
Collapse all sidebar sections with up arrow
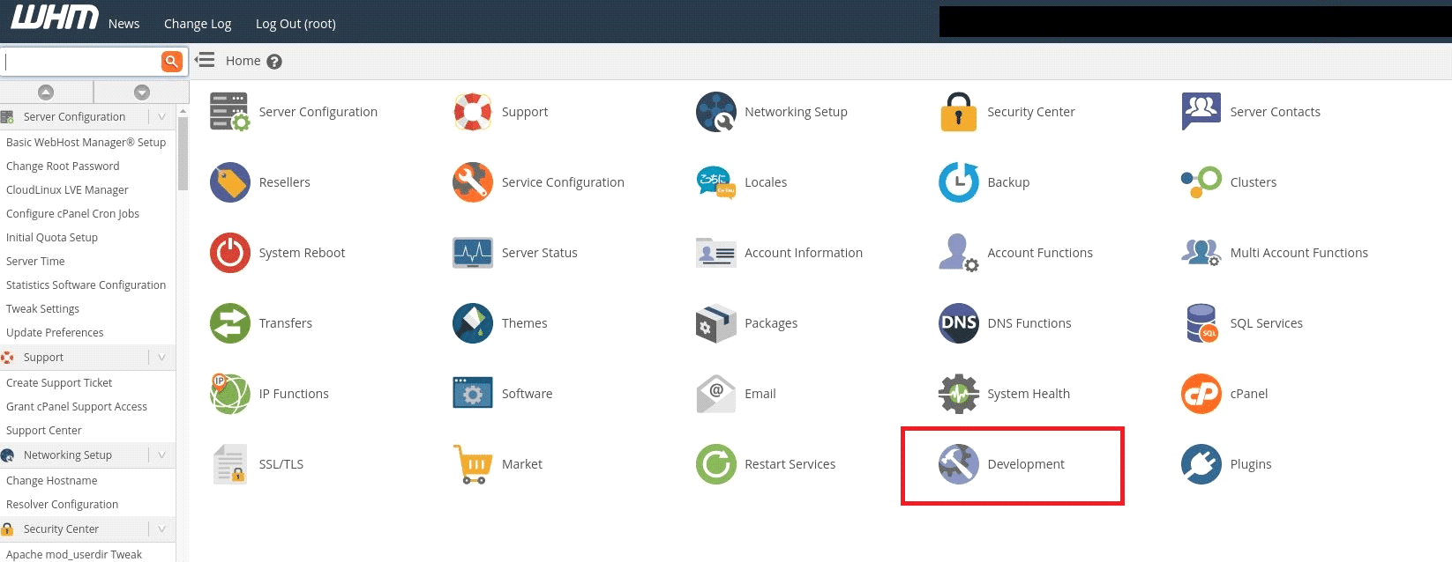point(46,92)
